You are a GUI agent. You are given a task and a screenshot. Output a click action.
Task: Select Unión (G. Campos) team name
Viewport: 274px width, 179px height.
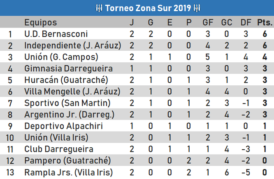61,57
